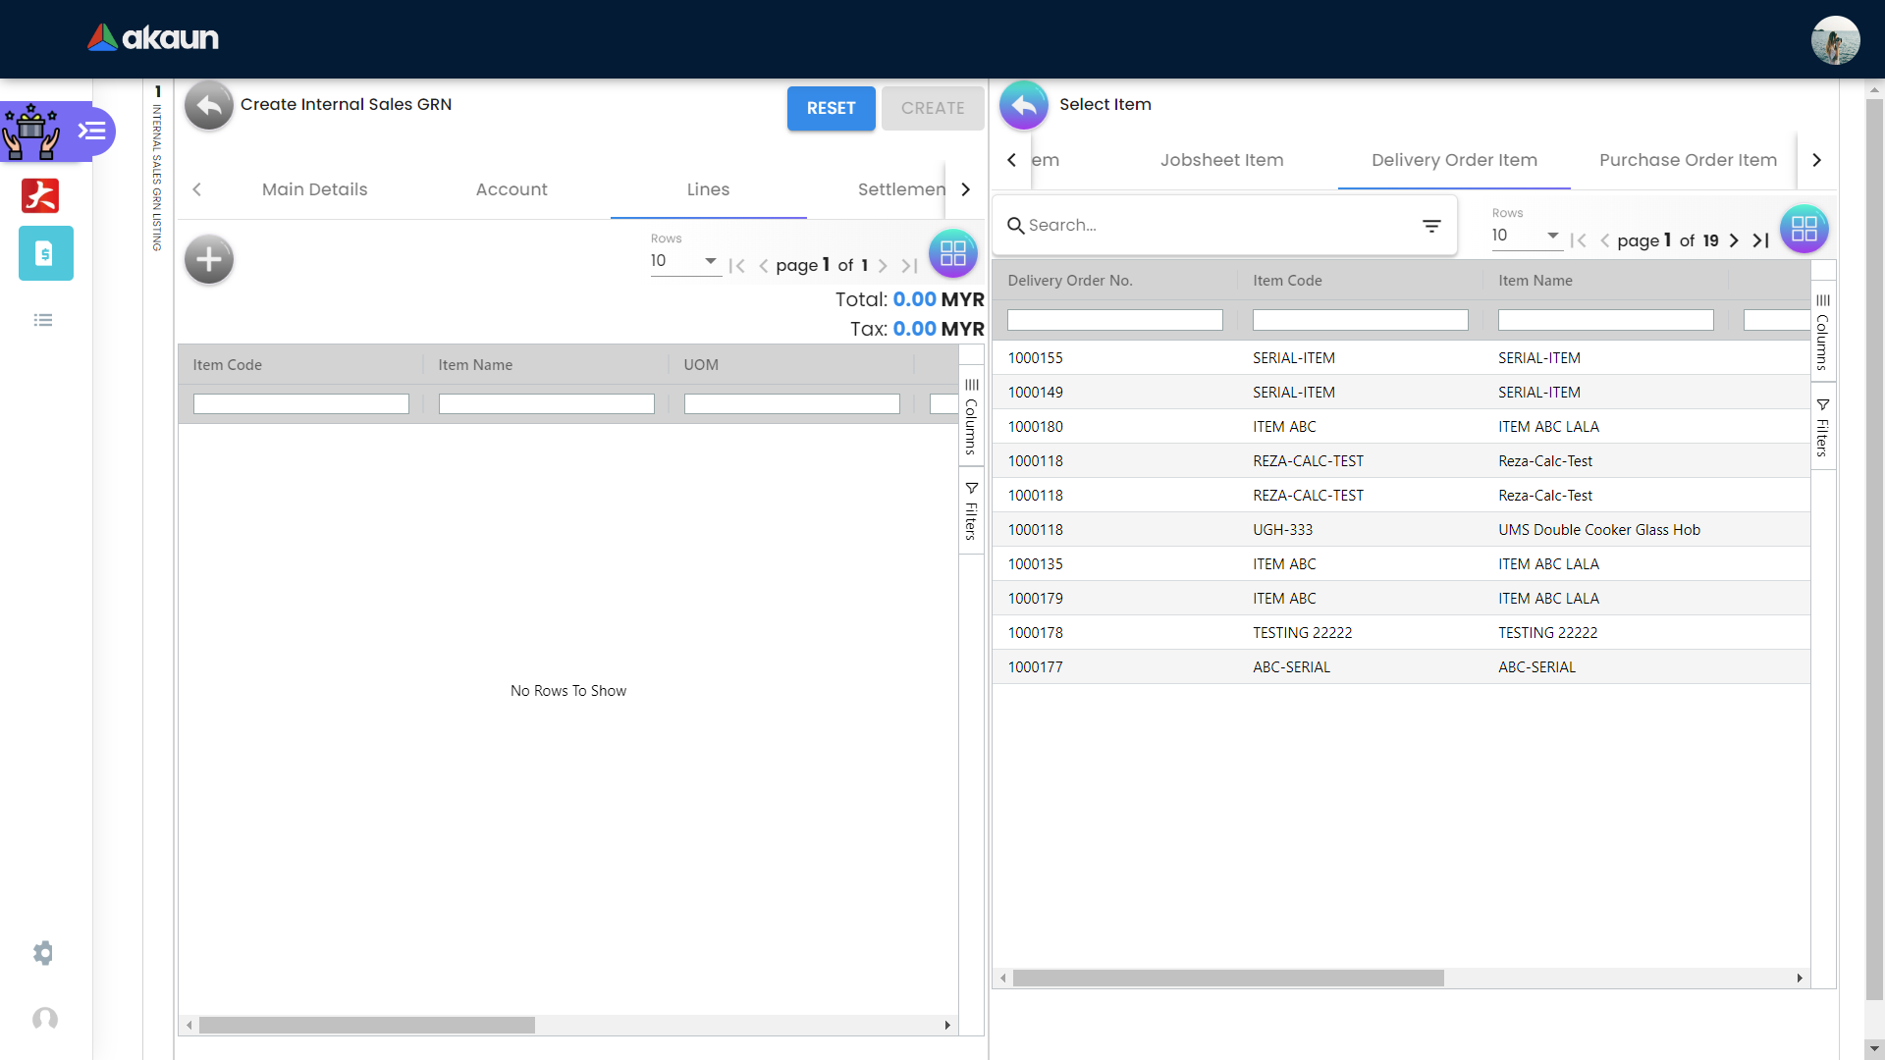Click the add line item plus button

[x=209, y=260]
